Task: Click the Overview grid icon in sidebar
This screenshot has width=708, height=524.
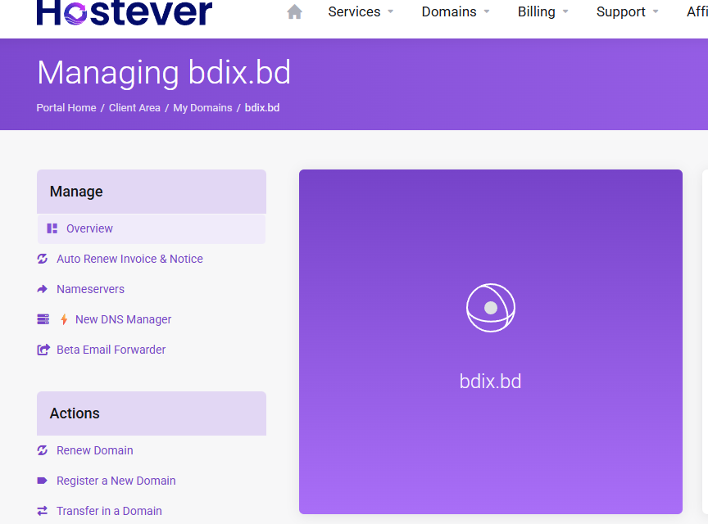Action: [x=52, y=228]
